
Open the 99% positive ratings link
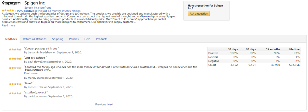point(49,11)
